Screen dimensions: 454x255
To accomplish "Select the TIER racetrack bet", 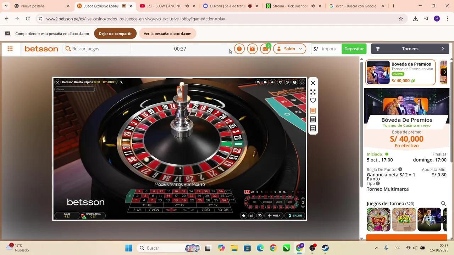I will [x=255, y=202].
